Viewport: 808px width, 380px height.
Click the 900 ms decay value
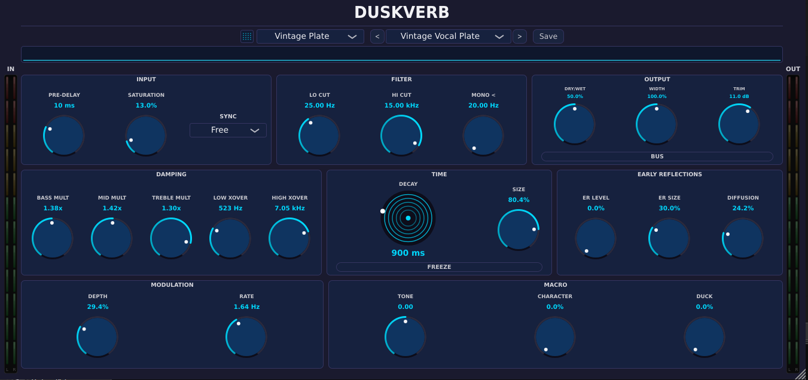(x=408, y=253)
